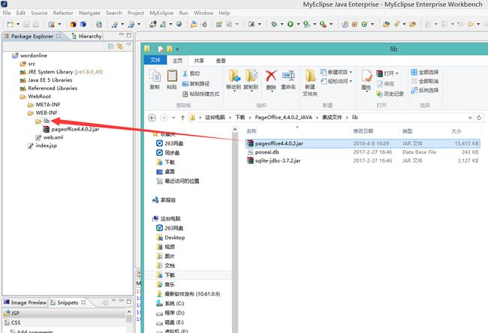Click Paste shortcut (粘贴快捷方式) in ribbon
Viewport: 488px width, 333px height.
pos(201,94)
